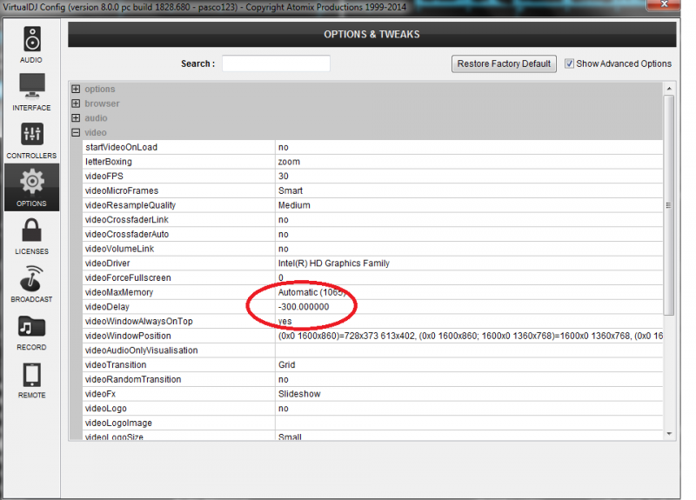
Task: Click the Search input field
Action: tap(276, 63)
